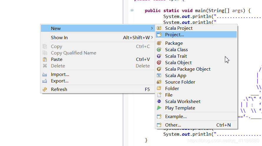Choose Scala Class entry
This screenshot has height=146, width=262.
pos(196,50)
